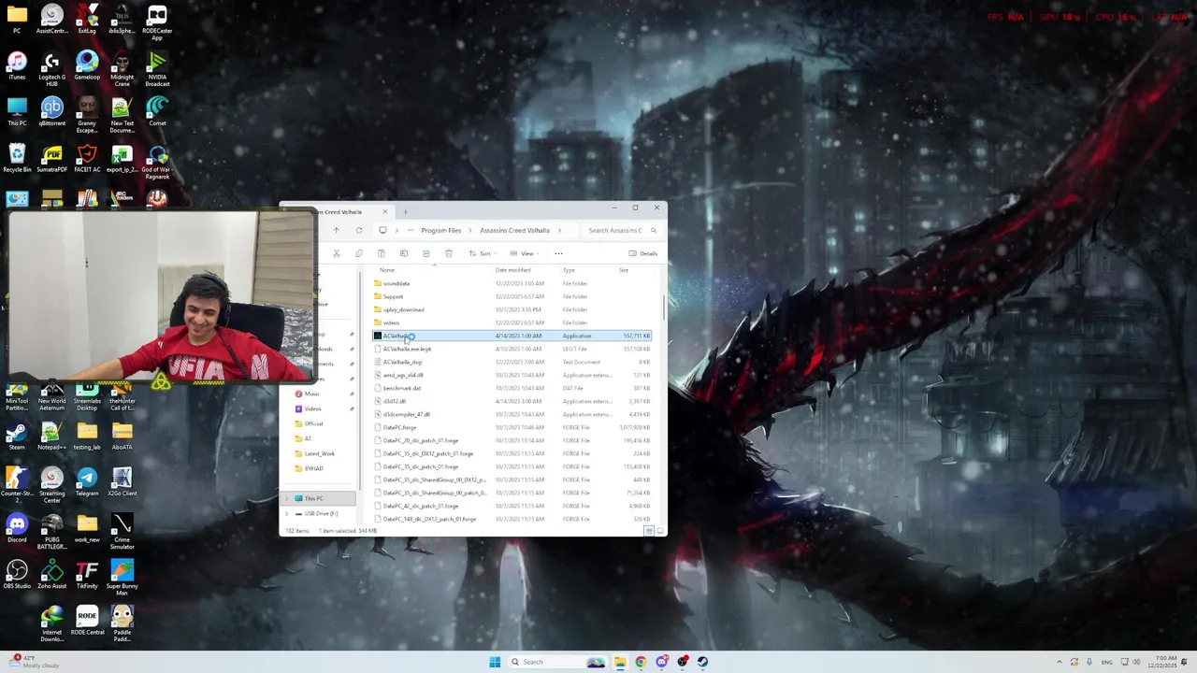Add a new Explorer tab
Image resolution: width=1197 pixels, height=673 pixels.
tap(405, 212)
